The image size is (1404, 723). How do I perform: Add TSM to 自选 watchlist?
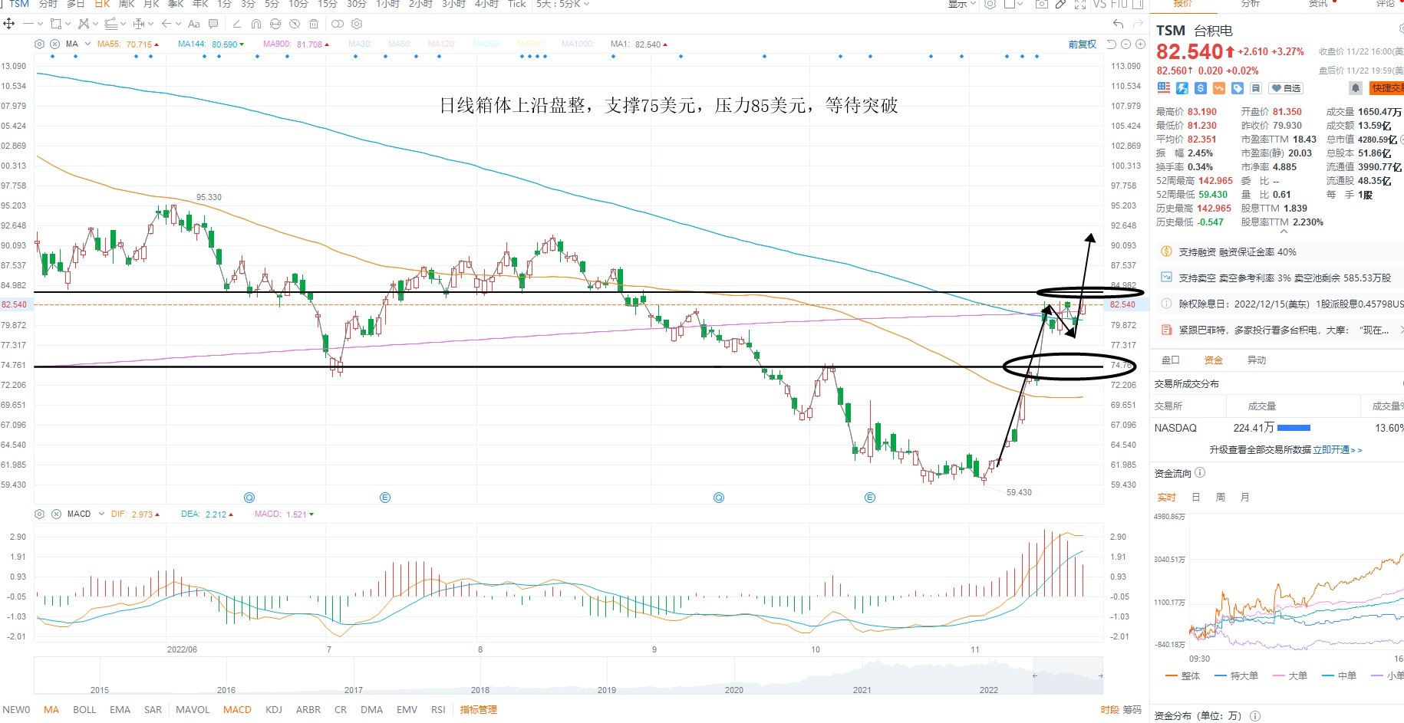1286,88
